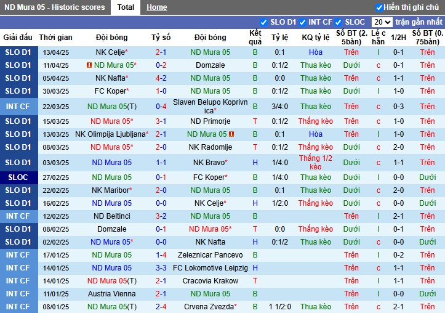445x313 pixels.
Task: Click the 2-1 score of NK Celje match
Action: tap(161, 52)
